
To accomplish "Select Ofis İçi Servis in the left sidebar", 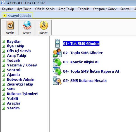I will coord(19,51).
